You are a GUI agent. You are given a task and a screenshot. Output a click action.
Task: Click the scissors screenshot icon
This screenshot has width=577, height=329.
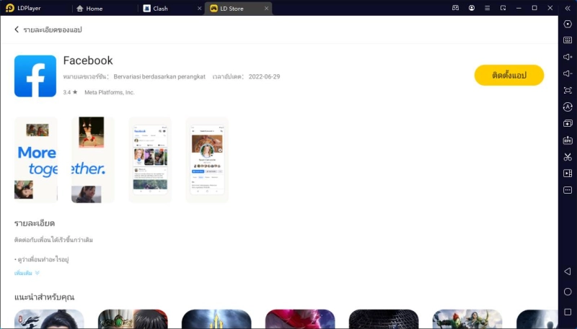[568, 157]
